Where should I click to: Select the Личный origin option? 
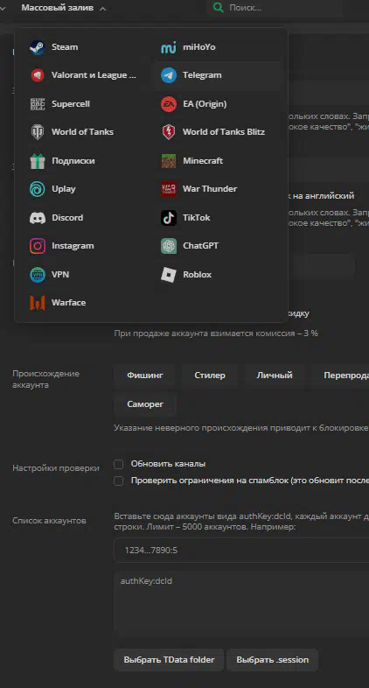pyautogui.click(x=275, y=376)
